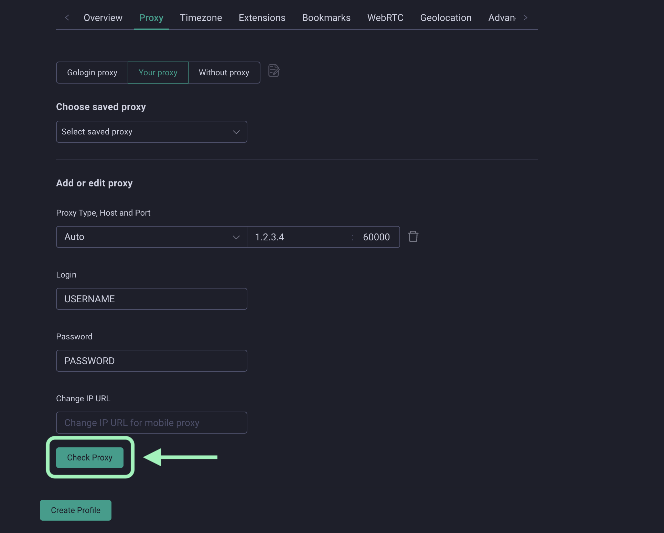Expand the Auto proxy type dropdown
The width and height of the screenshot is (664, 533).
pyautogui.click(x=151, y=237)
